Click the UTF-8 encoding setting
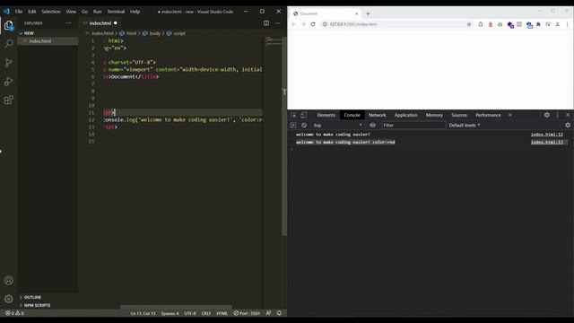This screenshot has height=323, width=574. (189, 313)
